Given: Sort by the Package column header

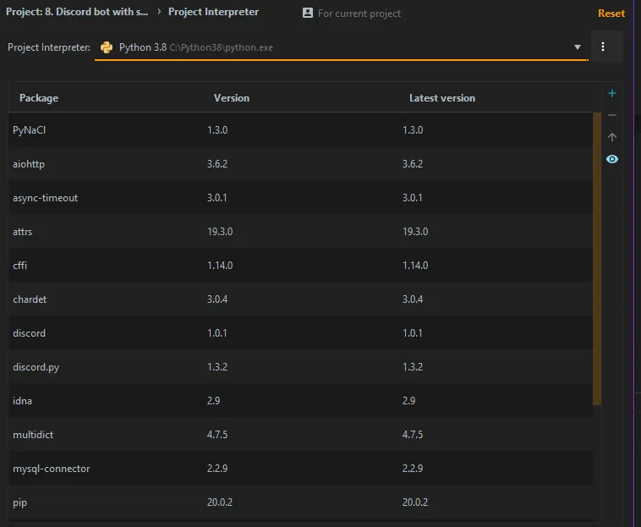Looking at the screenshot, I should coord(39,98).
